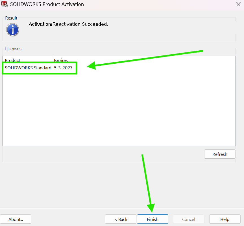The image size is (244, 226).
Task: Open the Help button
Action: 225,219
